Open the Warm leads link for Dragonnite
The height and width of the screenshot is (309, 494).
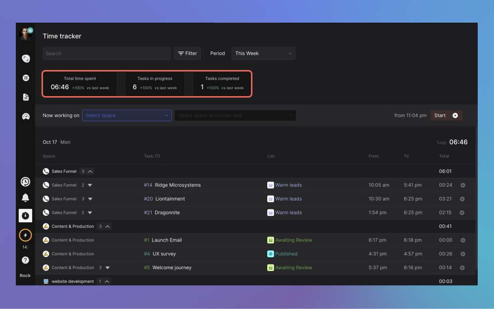288,213
